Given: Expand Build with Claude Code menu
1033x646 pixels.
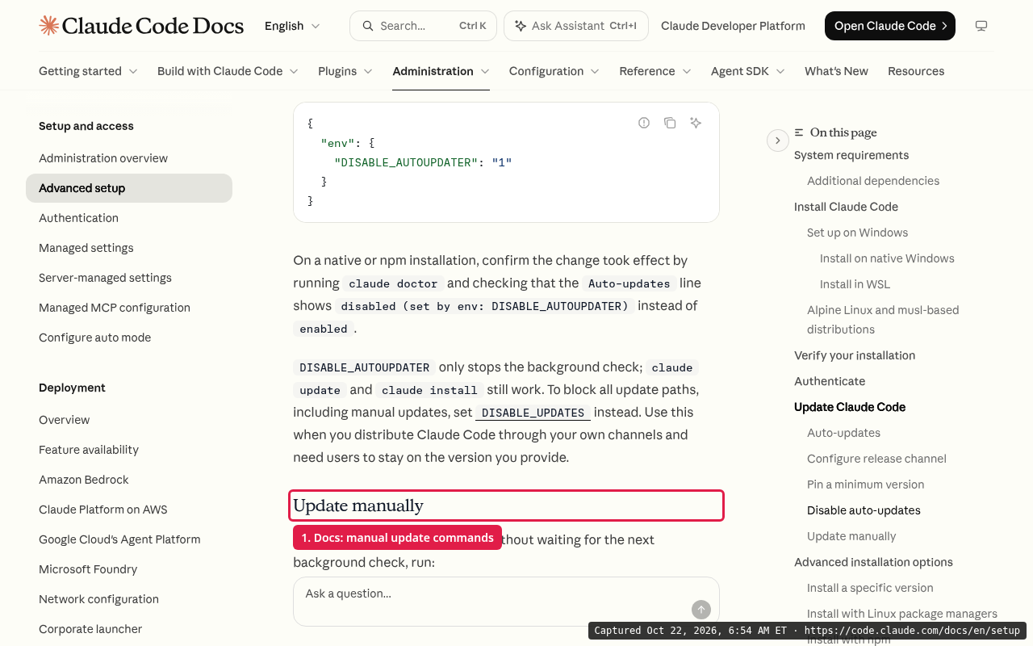Looking at the screenshot, I should (228, 71).
